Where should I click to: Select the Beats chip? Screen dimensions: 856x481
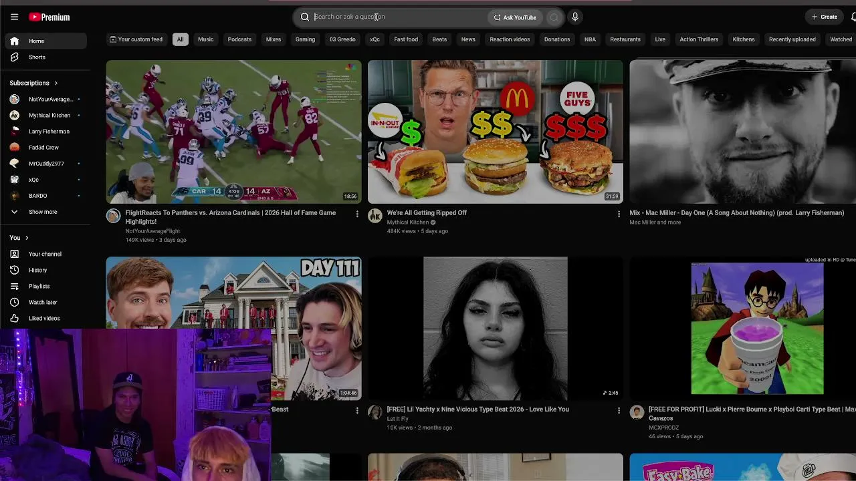click(439, 39)
